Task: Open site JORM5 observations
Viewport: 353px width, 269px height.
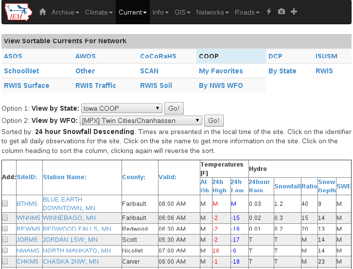Action: (27, 239)
